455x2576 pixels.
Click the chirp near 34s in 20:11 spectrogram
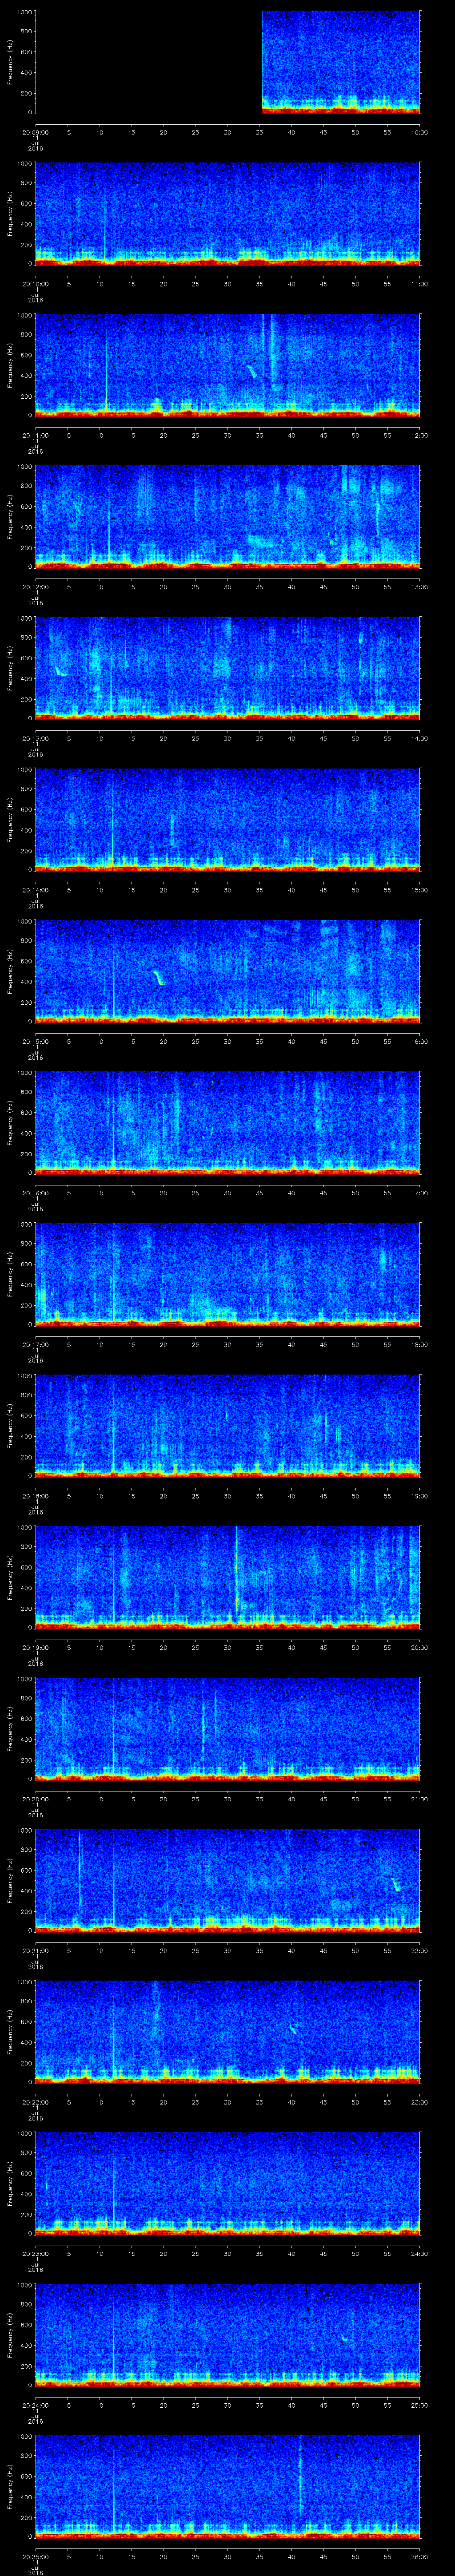(251, 371)
